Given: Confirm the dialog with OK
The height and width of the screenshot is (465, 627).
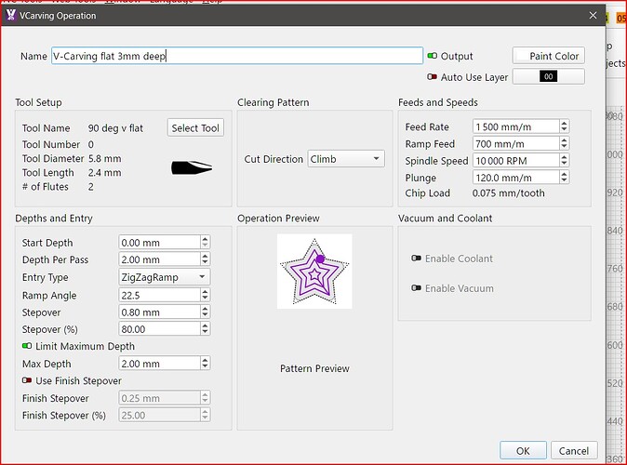Looking at the screenshot, I should click(x=523, y=451).
